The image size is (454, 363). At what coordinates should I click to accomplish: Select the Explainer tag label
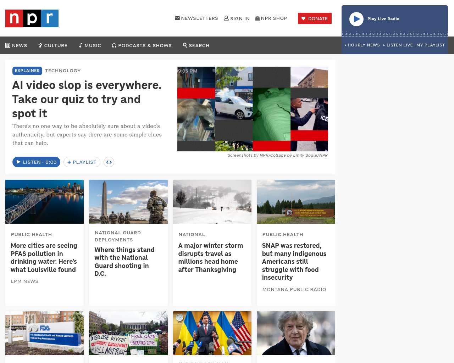[27, 71]
